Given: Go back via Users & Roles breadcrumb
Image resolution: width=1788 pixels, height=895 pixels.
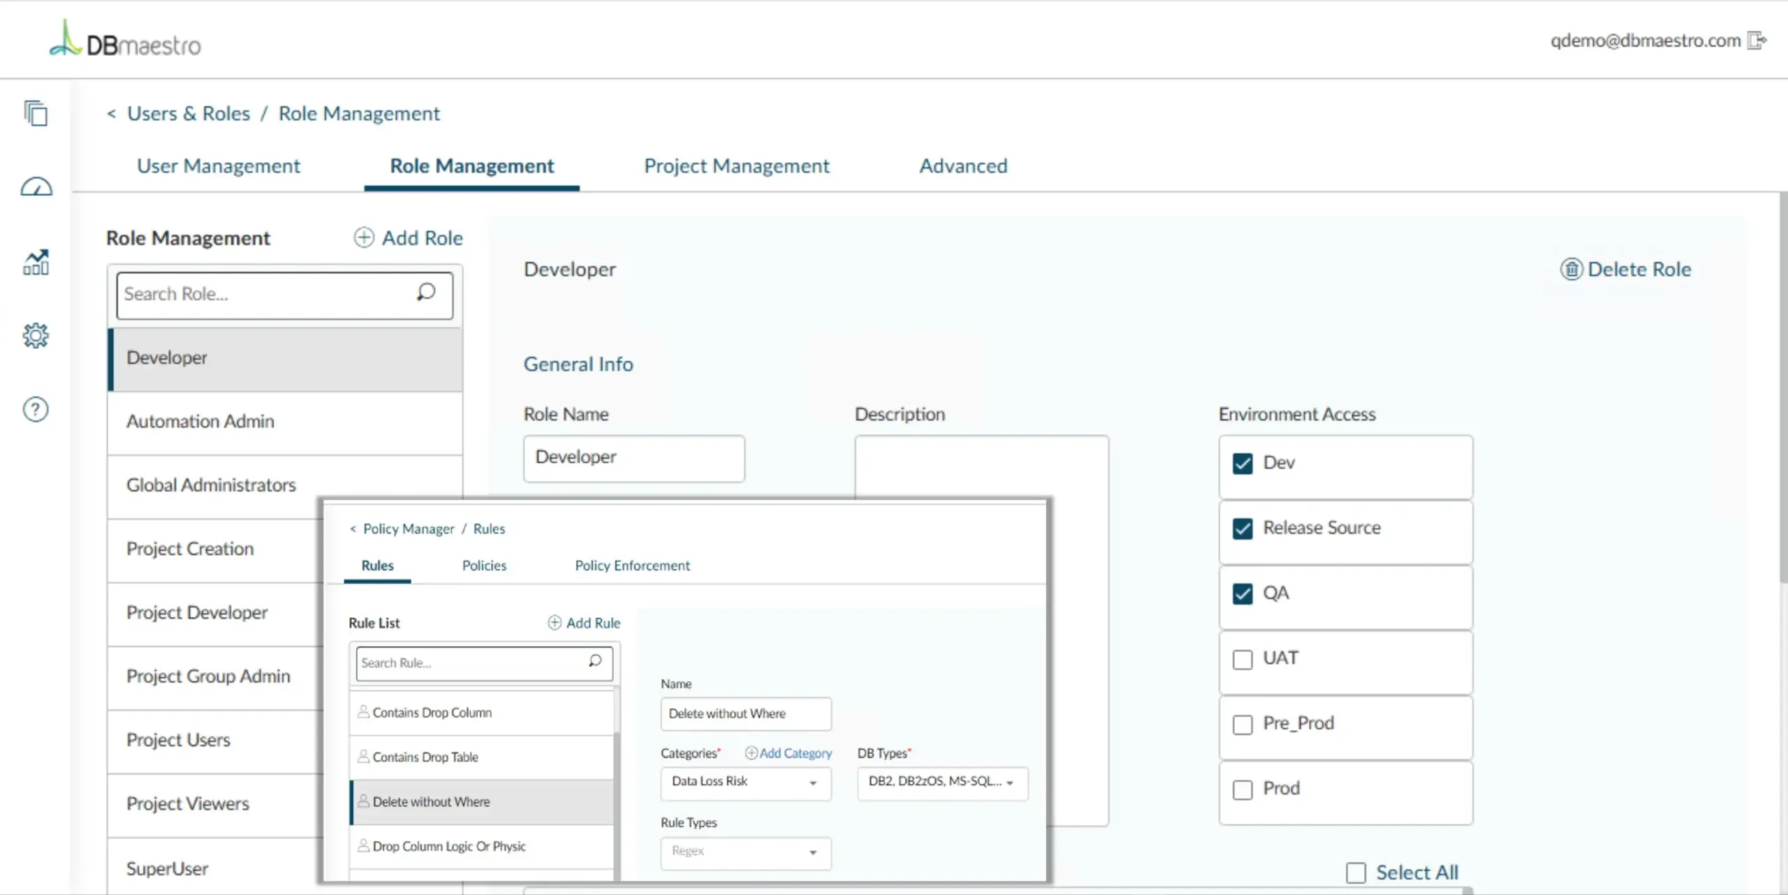Looking at the screenshot, I should point(188,114).
